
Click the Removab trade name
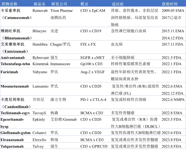tap(40, 11)
